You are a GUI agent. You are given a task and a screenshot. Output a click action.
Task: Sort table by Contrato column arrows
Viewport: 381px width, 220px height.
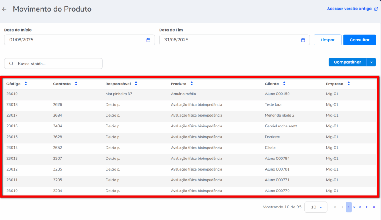pos(76,84)
